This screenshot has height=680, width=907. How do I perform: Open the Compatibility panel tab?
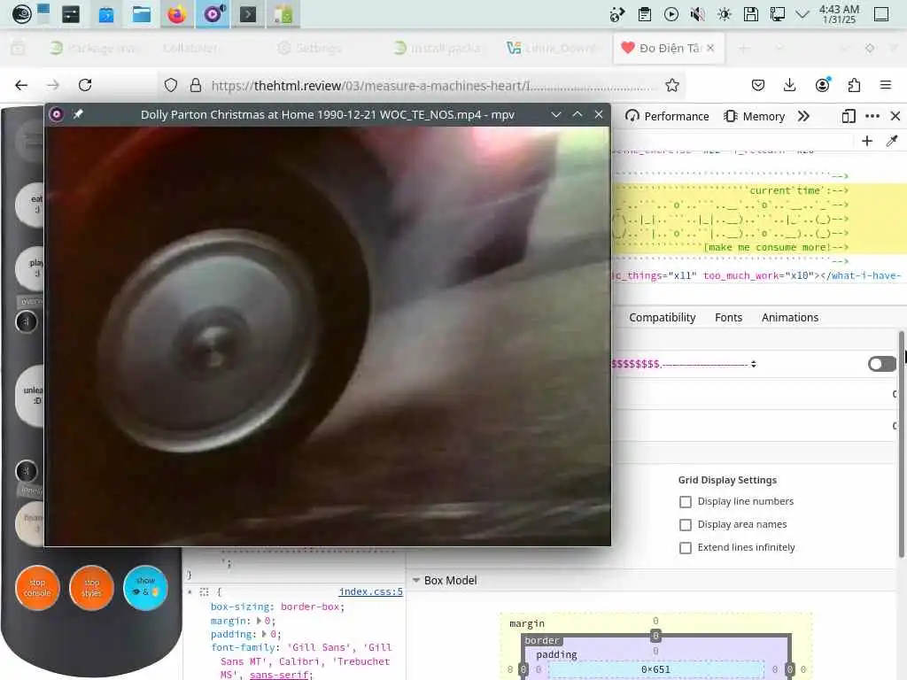pyautogui.click(x=663, y=318)
